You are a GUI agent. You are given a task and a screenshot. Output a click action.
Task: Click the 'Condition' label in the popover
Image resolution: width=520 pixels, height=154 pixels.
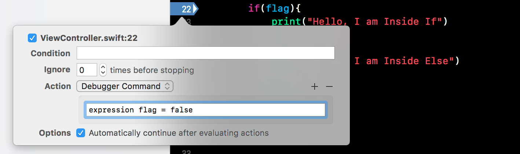[50, 53]
